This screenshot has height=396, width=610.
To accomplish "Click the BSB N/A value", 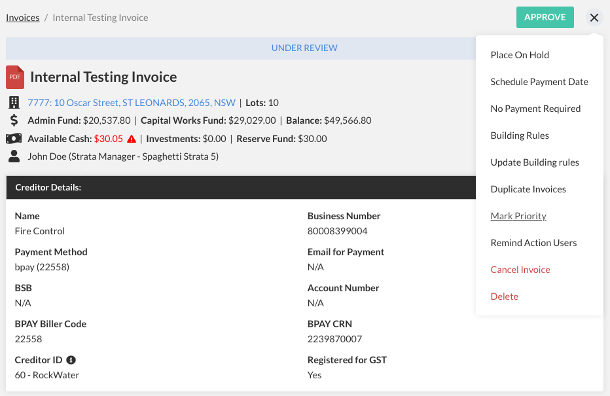I will coord(23,303).
